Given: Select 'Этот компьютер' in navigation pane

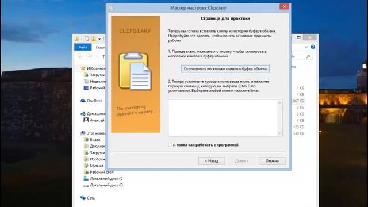Looking at the screenshot, I should click(x=96, y=133).
